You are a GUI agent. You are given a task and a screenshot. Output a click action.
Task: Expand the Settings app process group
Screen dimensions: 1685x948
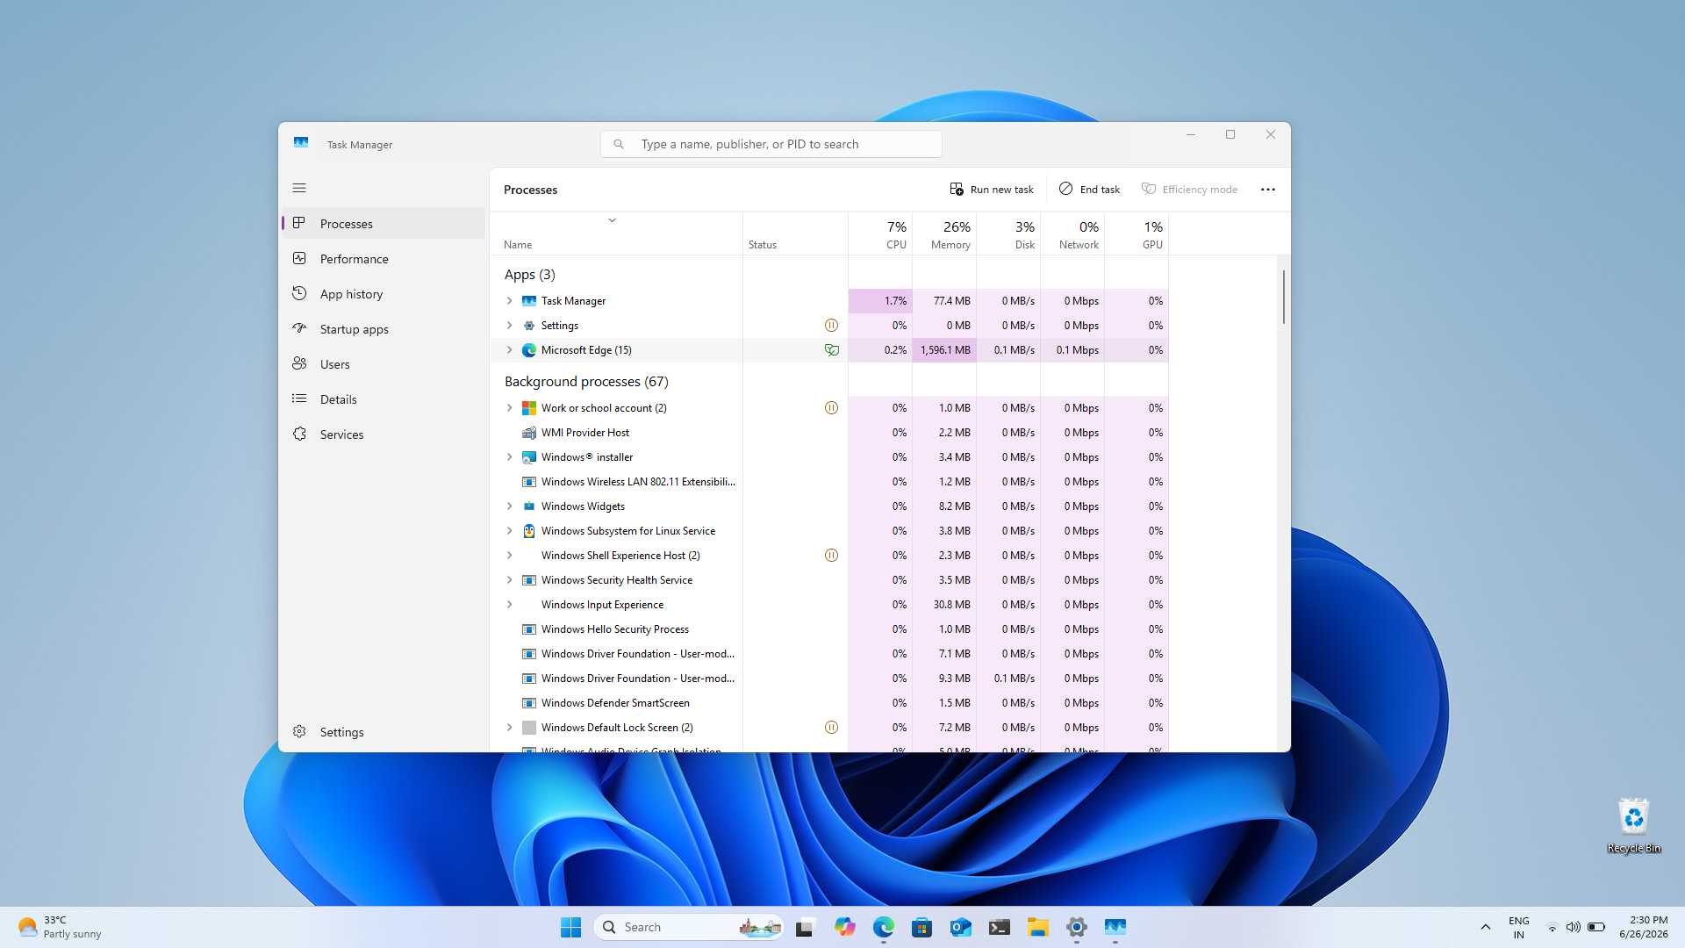509,326
